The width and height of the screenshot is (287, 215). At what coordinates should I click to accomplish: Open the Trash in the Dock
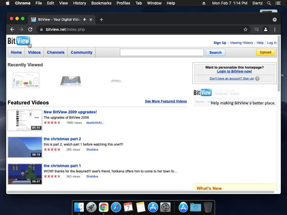click(208, 207)
